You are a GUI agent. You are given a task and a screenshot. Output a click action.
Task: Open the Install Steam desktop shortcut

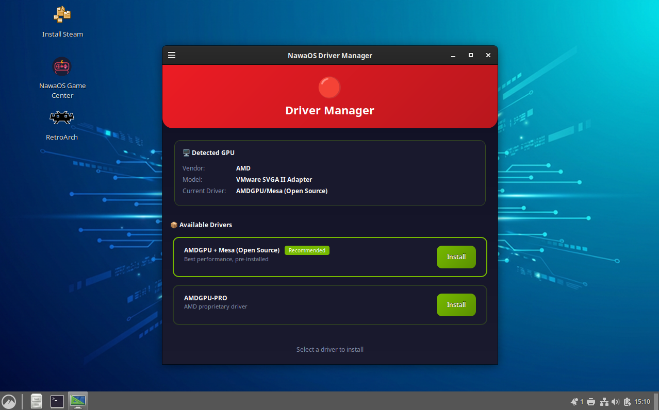(62, 14)
